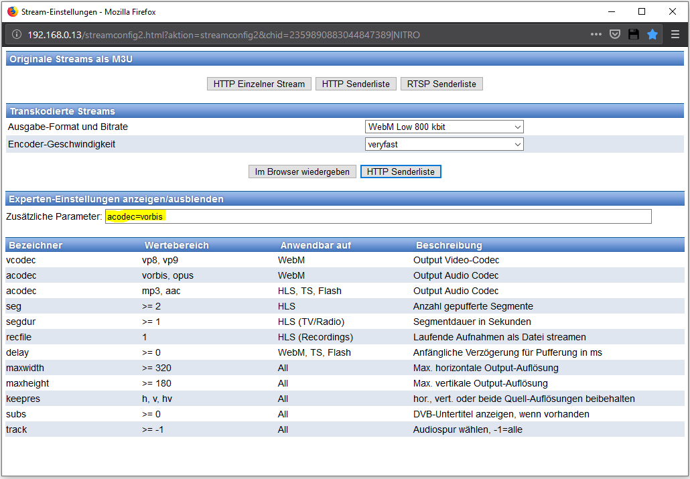
Task: Open the page actions three-dots menu
Action: (x=596, y=35)
